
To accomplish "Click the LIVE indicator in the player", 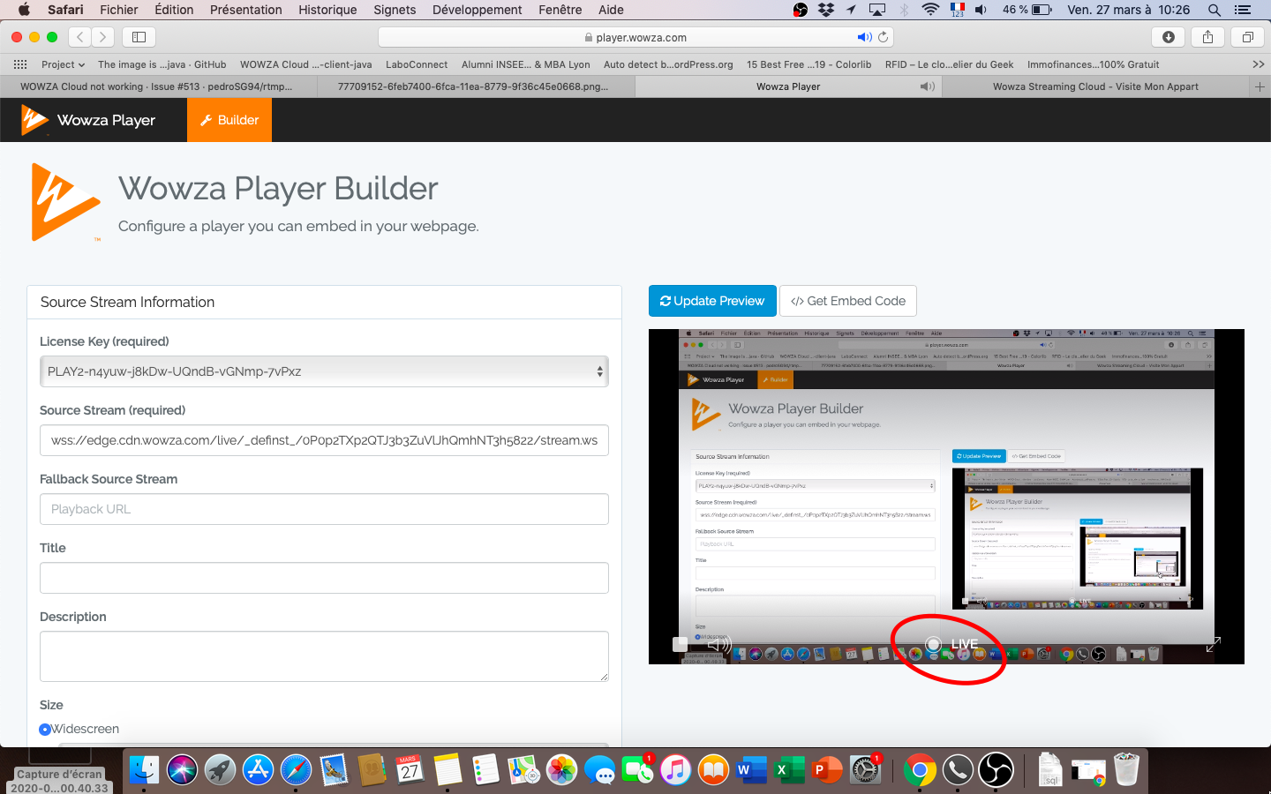I will (x=951, y=644).
